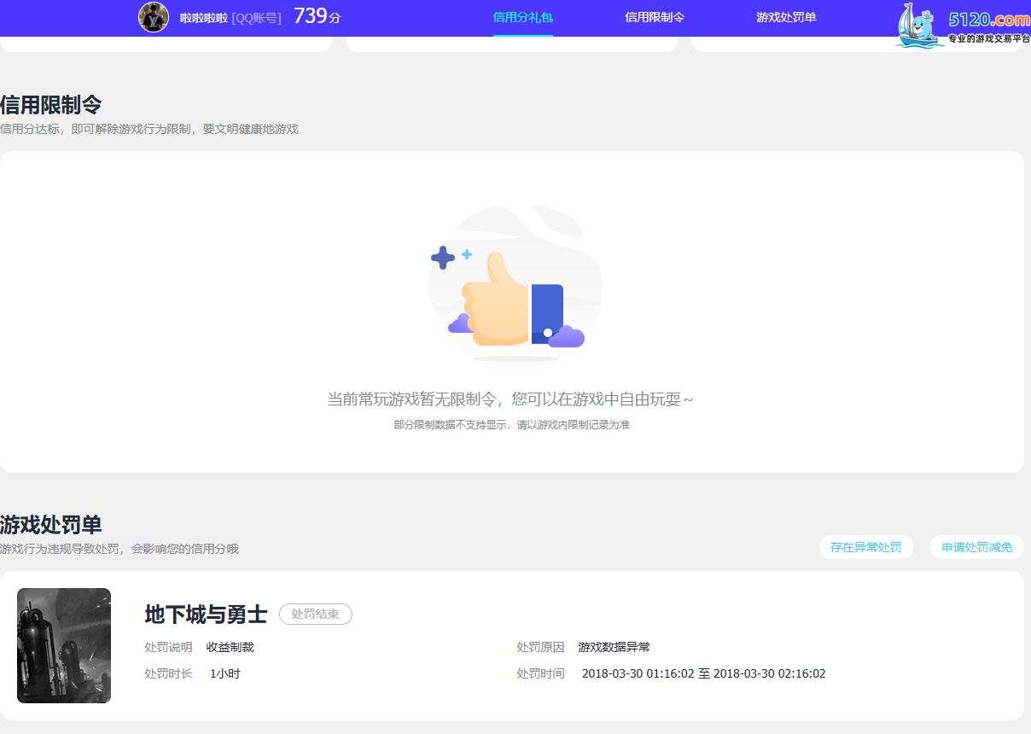Click the penalty time range 2018-03-30
Screen dimensions: 1031x734
704,673
